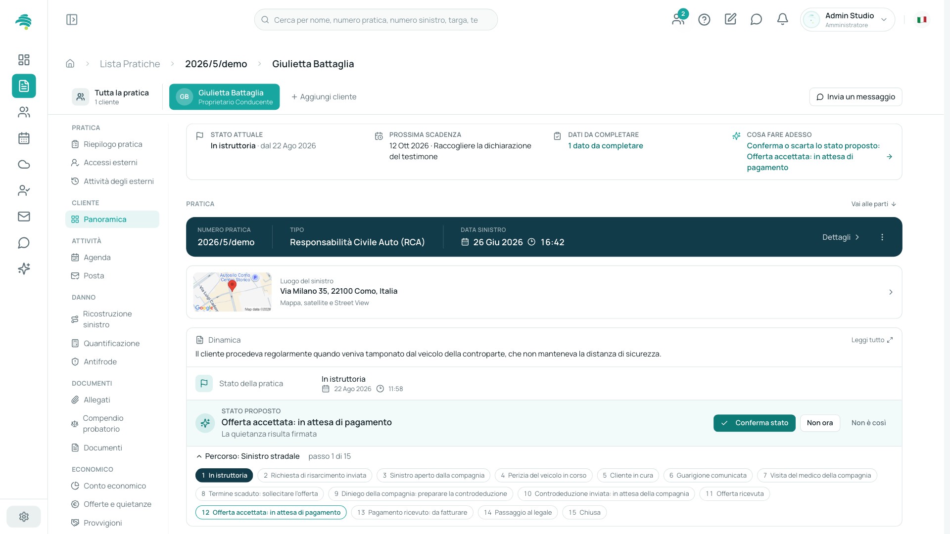
Task: Open settings gear at bottom left
Action: coord(24,517)
